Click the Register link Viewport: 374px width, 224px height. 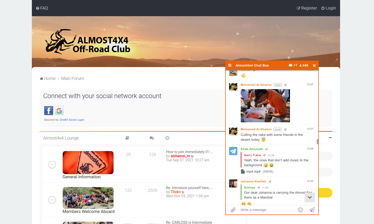click(x=307, y=8)
